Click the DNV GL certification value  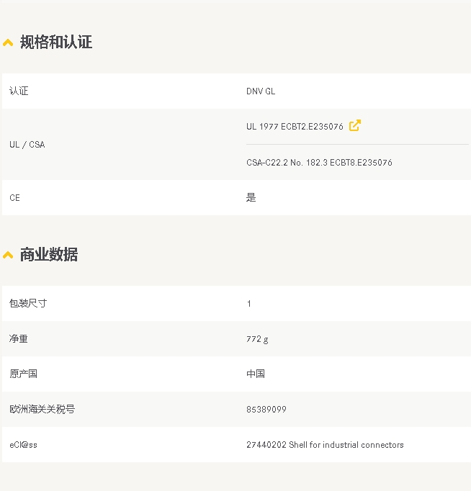[x=261, y=91]
